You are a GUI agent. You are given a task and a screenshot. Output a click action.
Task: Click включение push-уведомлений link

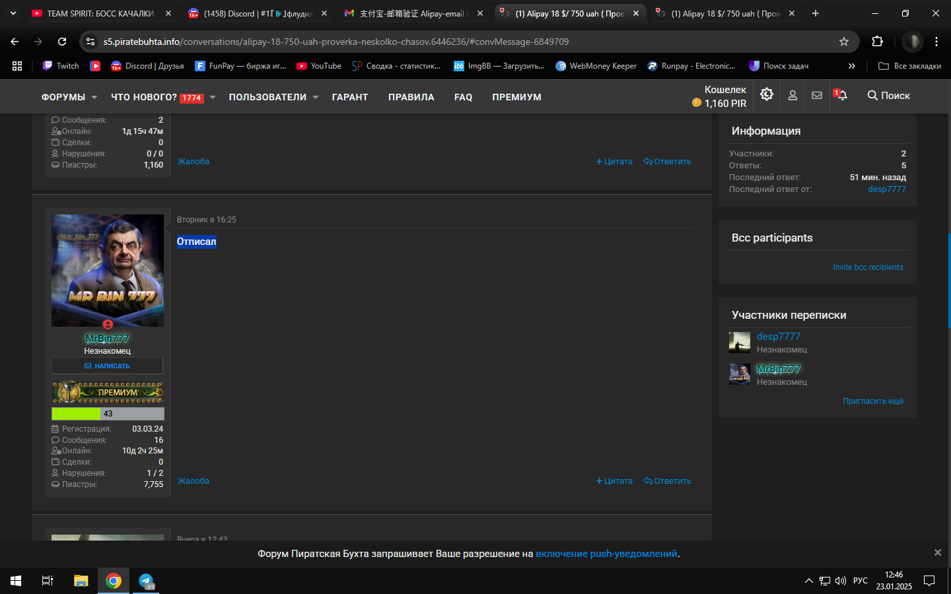[x=606, y=554]
